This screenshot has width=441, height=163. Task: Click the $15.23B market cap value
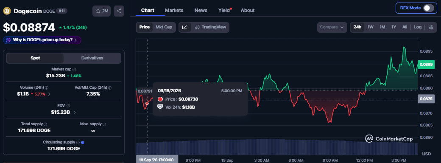click(x=56, y=76)
